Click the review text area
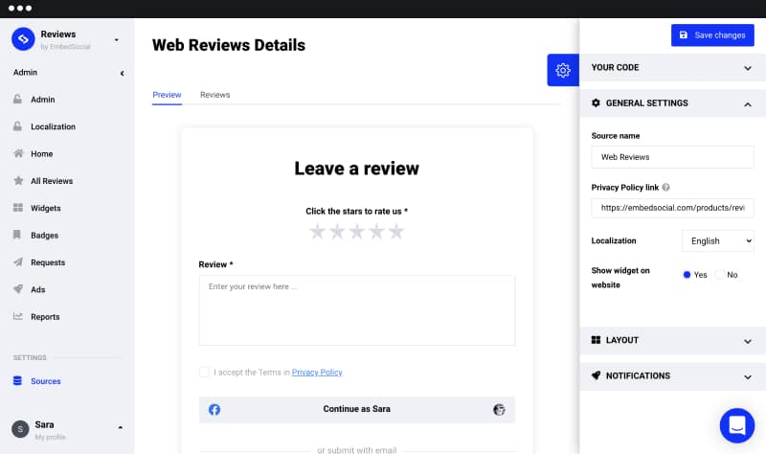The width and height of the screenshot is (766, 454). [356, 310]
